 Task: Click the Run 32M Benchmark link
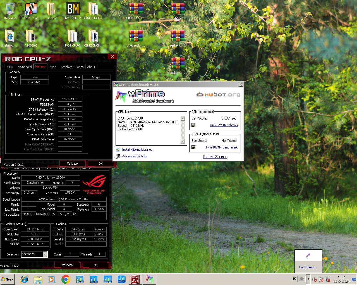[224, 125]
